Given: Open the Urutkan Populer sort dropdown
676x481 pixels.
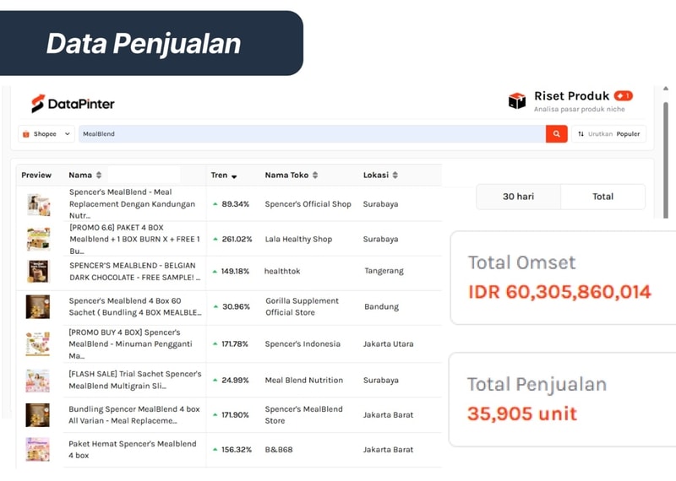Looking at the screenshot, I should pyautogui.click(x=608, y=134).
